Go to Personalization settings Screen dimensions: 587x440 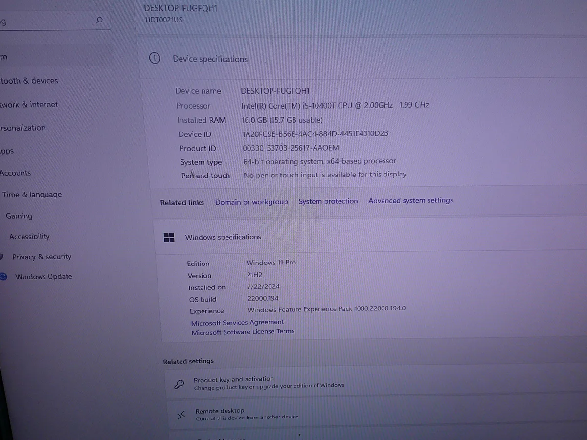click(23, 128)
